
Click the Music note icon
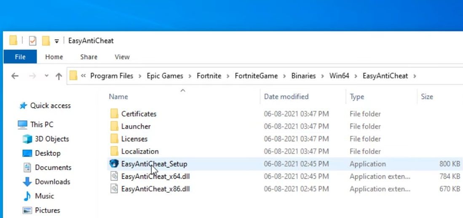point(27,196)
